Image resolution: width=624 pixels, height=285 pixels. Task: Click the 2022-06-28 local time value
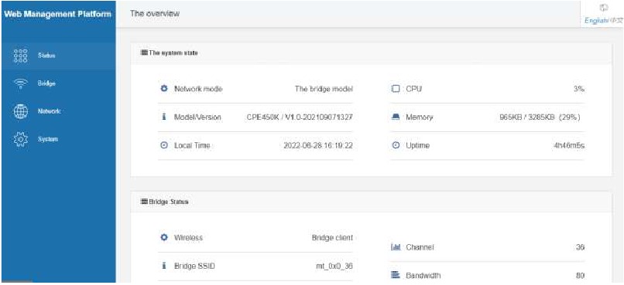(x=318, y=145)
